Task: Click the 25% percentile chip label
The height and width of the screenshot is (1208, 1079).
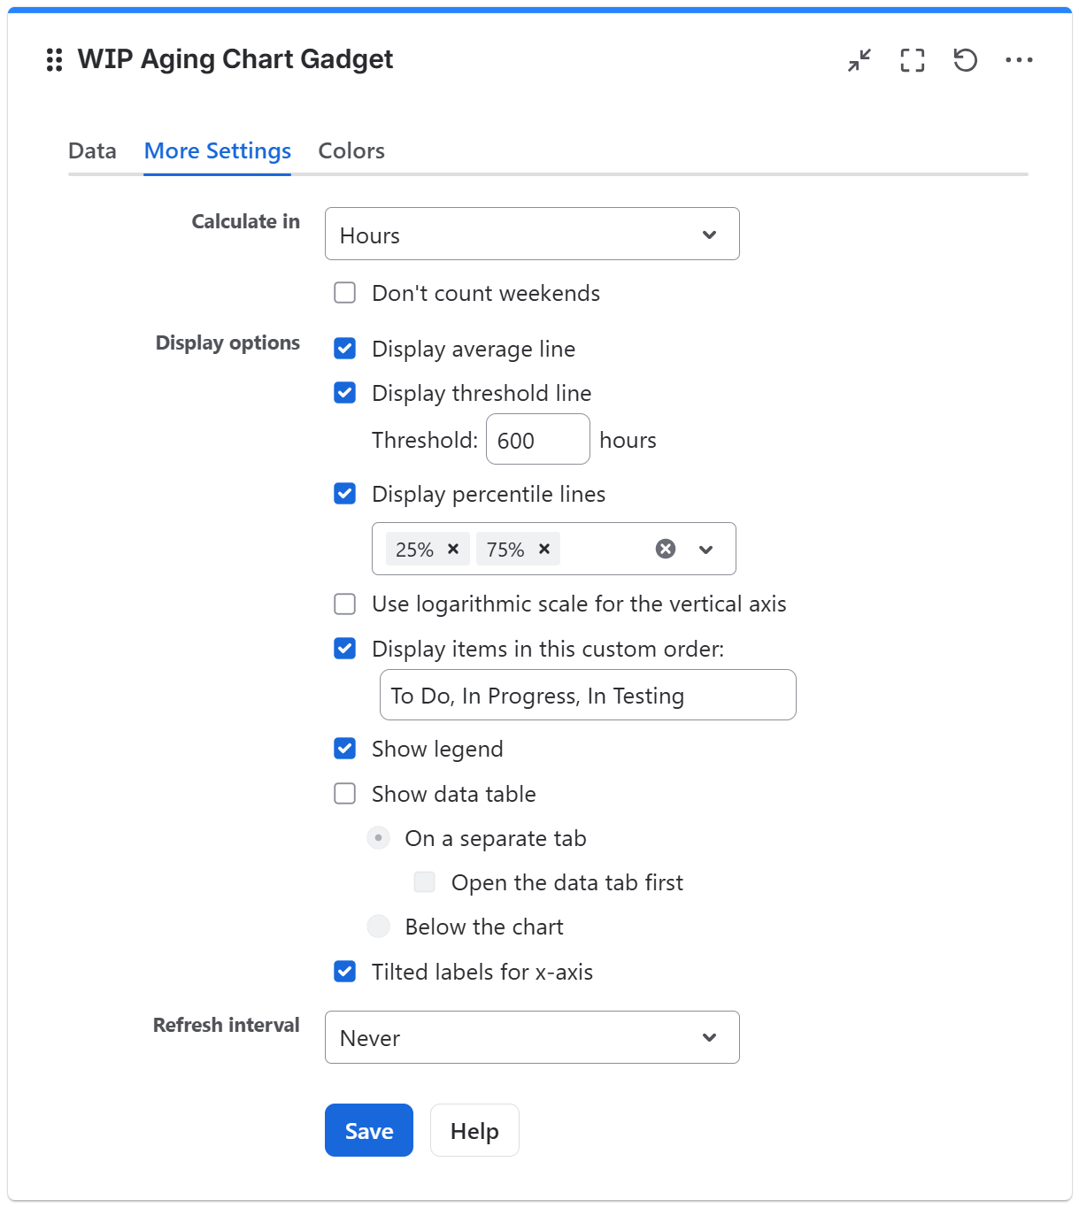Action: coord(414,550)
